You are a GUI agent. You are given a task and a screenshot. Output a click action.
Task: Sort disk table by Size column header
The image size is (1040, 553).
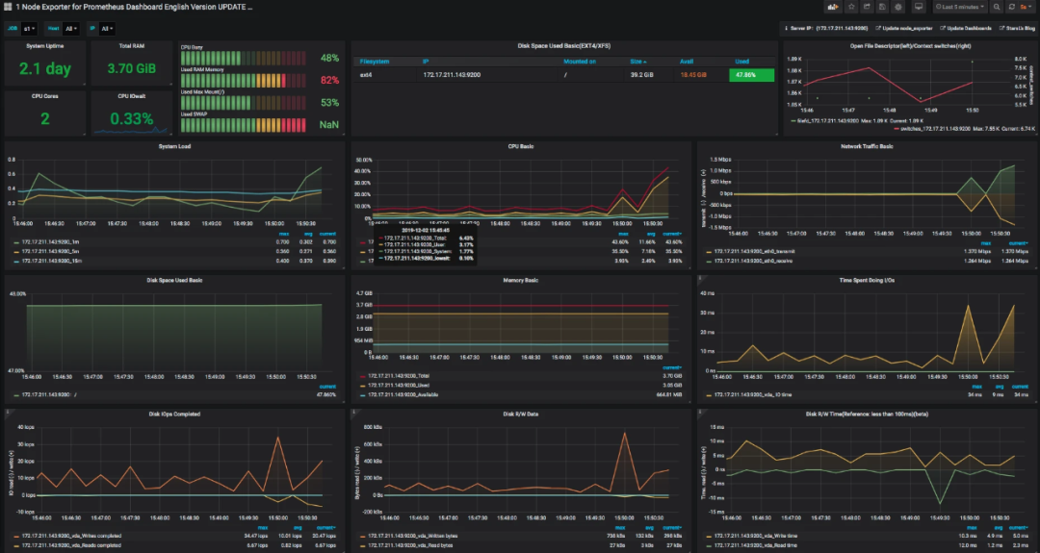click(638, 61)
